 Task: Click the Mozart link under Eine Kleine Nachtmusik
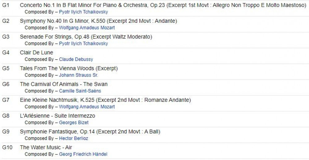pyautogui.click(x=87, y=107)
